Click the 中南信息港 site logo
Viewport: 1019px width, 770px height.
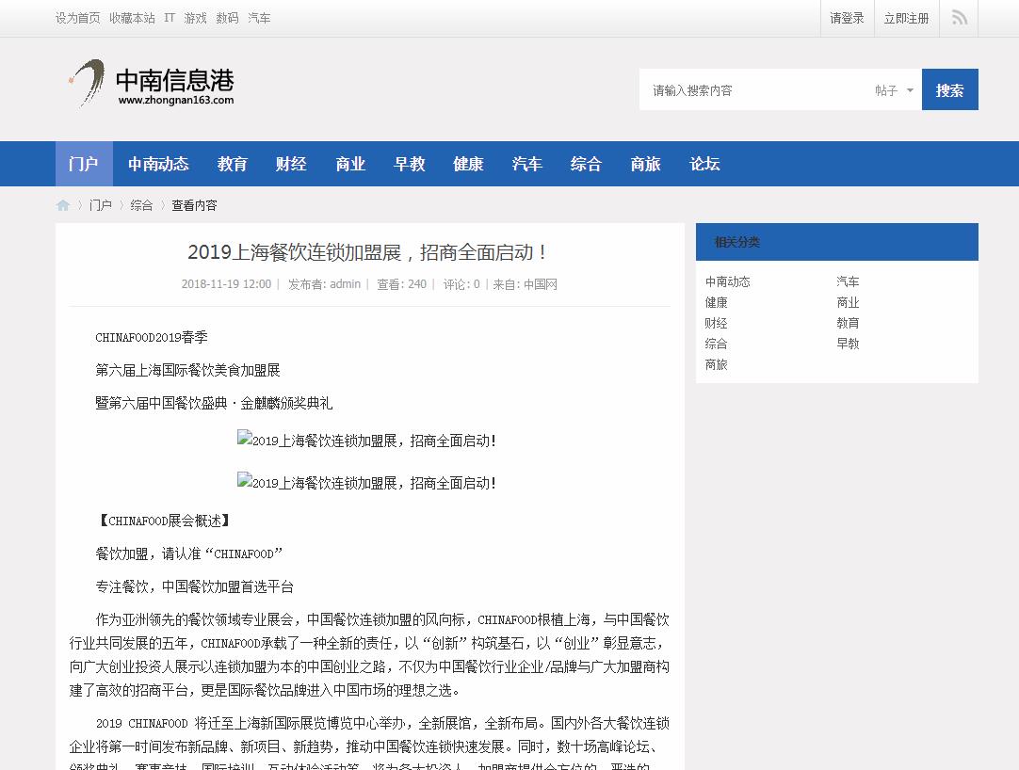click(x=152, y=85)
